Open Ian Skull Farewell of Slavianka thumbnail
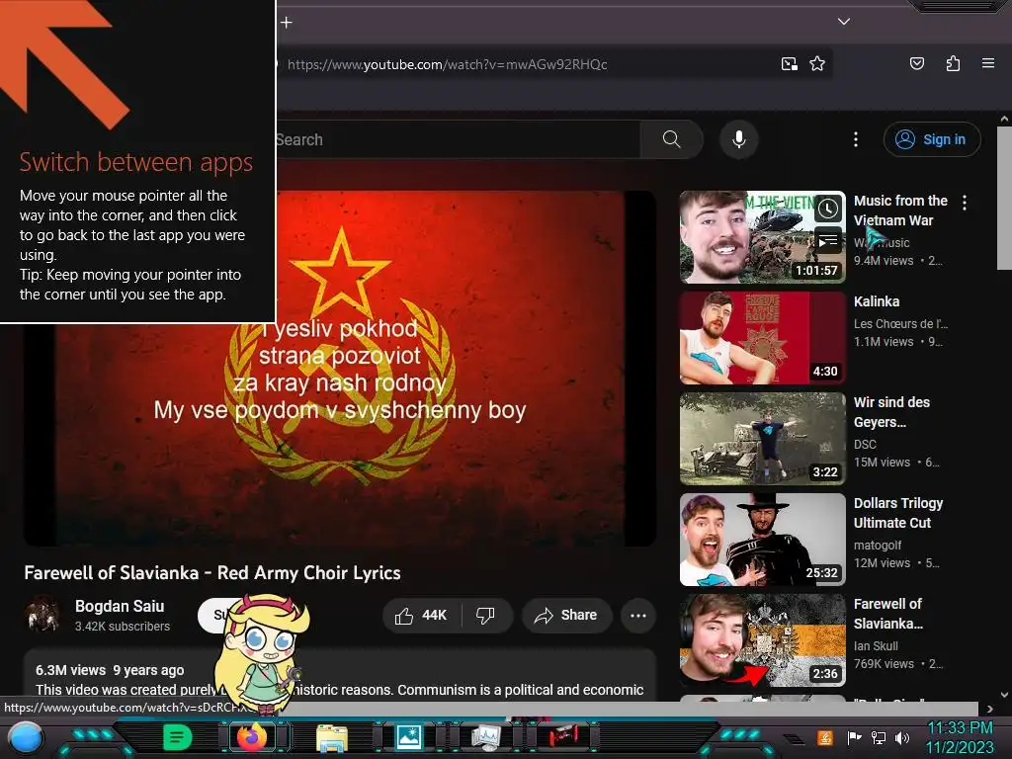Image resolution: width=1012 pixels, height=759 pixels. tap(762, 639)
